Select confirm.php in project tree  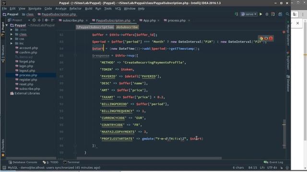point(28,53)
